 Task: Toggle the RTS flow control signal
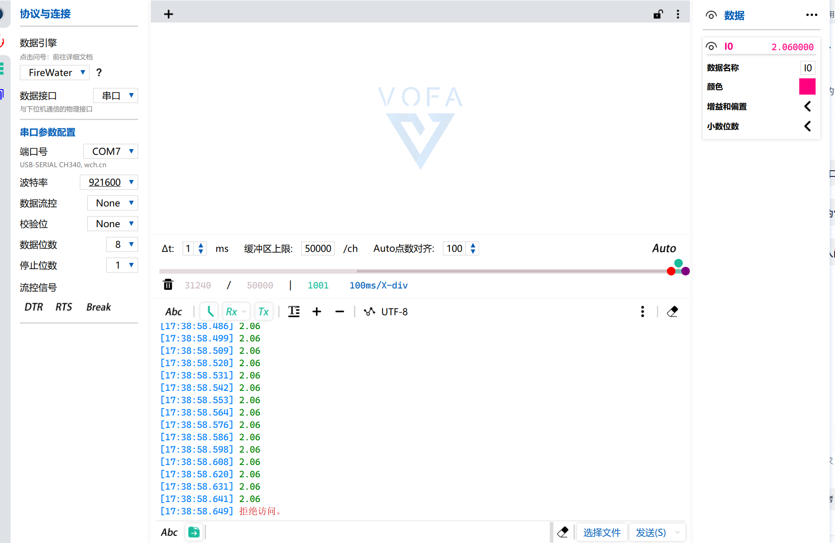(x=64, y=307)
